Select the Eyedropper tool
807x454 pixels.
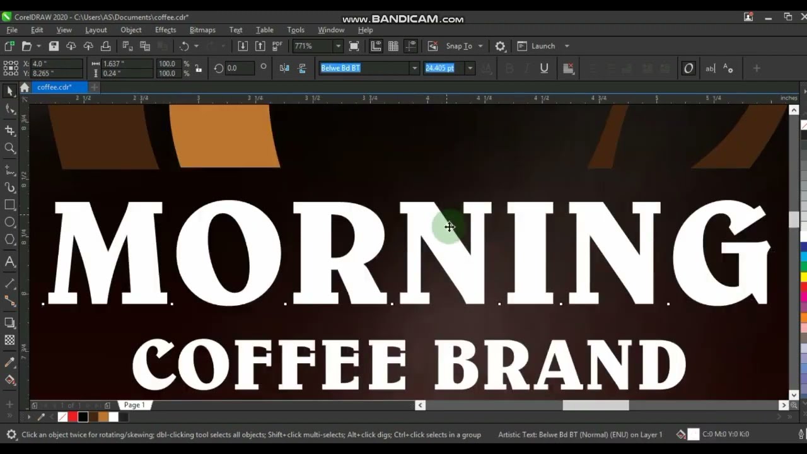pyautogui.click(x=9, y=363)
